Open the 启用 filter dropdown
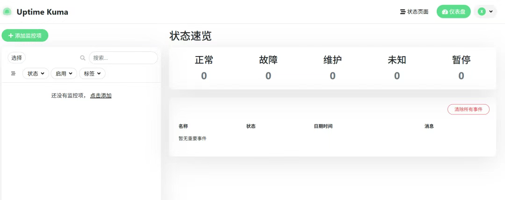Screen dimensions: 505x200 [64, 73]
